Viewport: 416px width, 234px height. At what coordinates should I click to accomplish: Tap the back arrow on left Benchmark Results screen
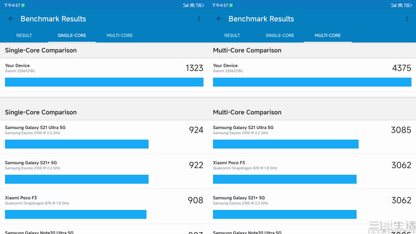11,19
